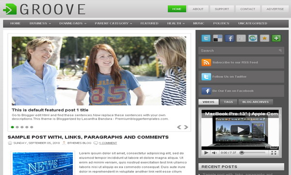The height and width of the screenshot is (175, 291).
Task: Click the search magnifier icon
Action: (x=280, y=51)
